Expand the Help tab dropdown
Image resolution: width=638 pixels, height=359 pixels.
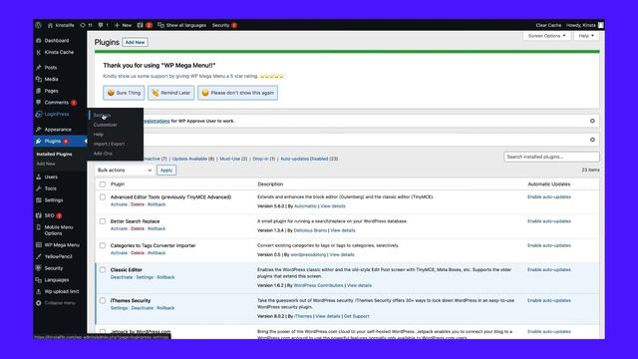[x=586, y=36]
